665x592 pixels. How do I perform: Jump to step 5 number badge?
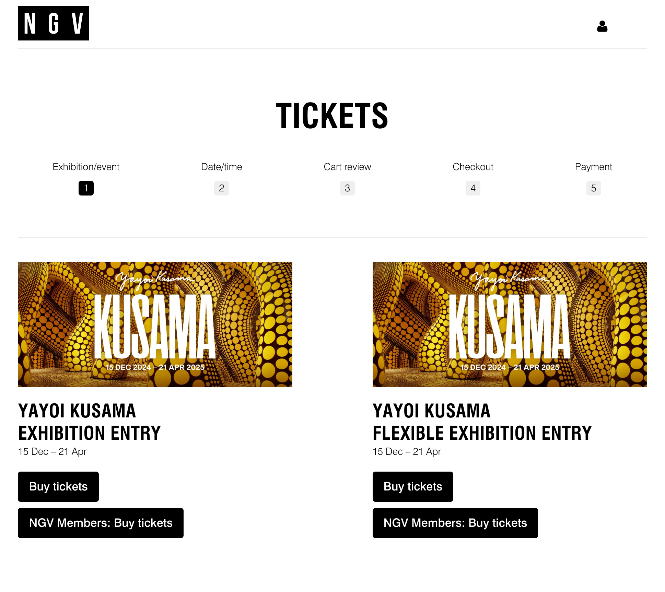pyautogui.click(x=593, y=188)
